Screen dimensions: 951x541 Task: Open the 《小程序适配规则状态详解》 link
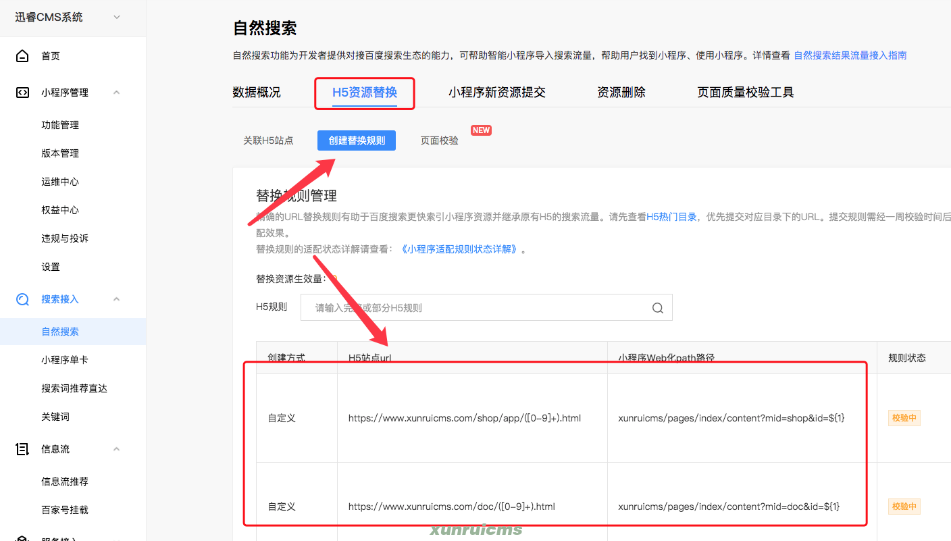coord(459,249)
